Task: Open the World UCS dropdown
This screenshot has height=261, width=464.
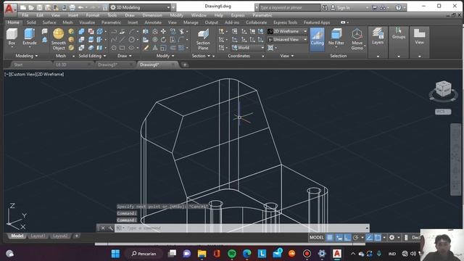Action: [x=248, y=48]
